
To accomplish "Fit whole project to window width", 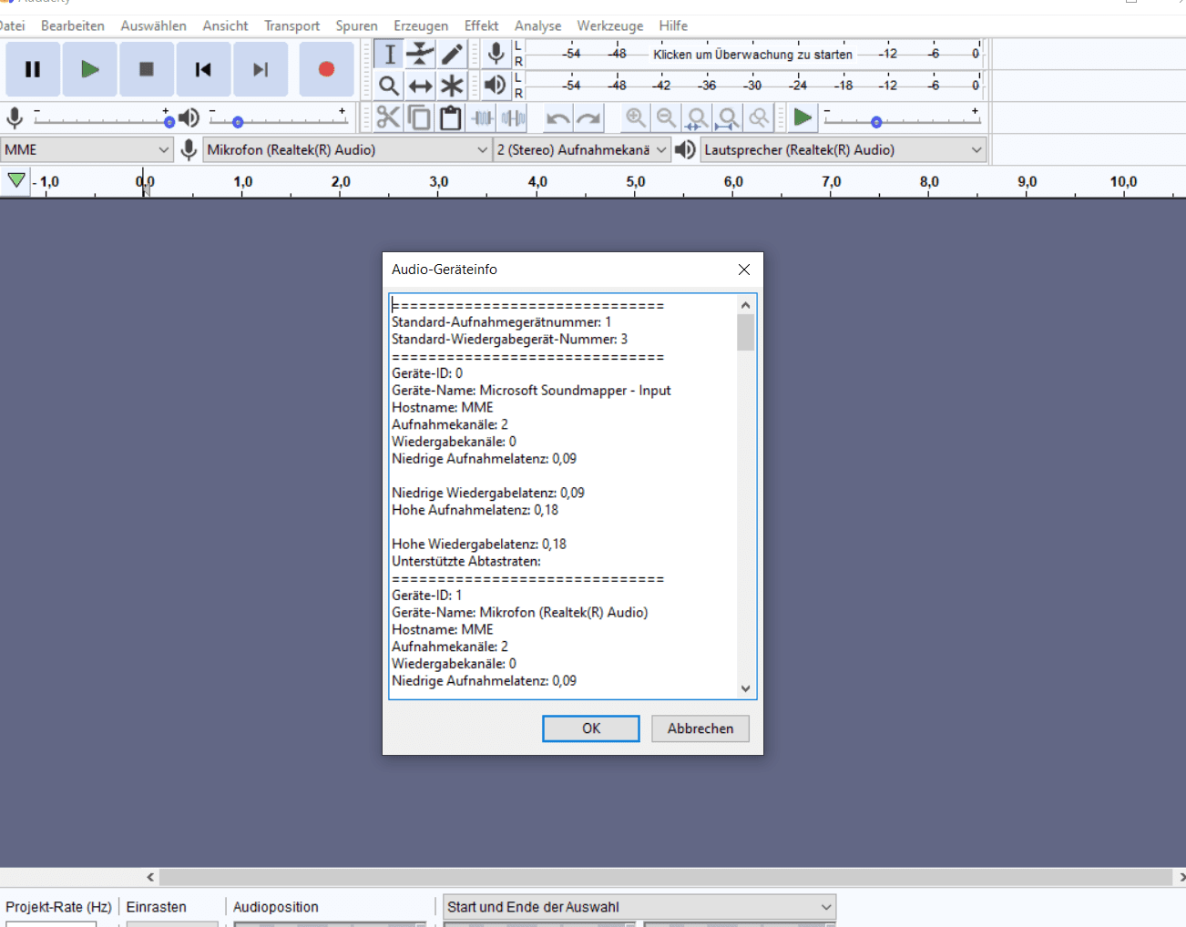I will (x=729, y=117).
